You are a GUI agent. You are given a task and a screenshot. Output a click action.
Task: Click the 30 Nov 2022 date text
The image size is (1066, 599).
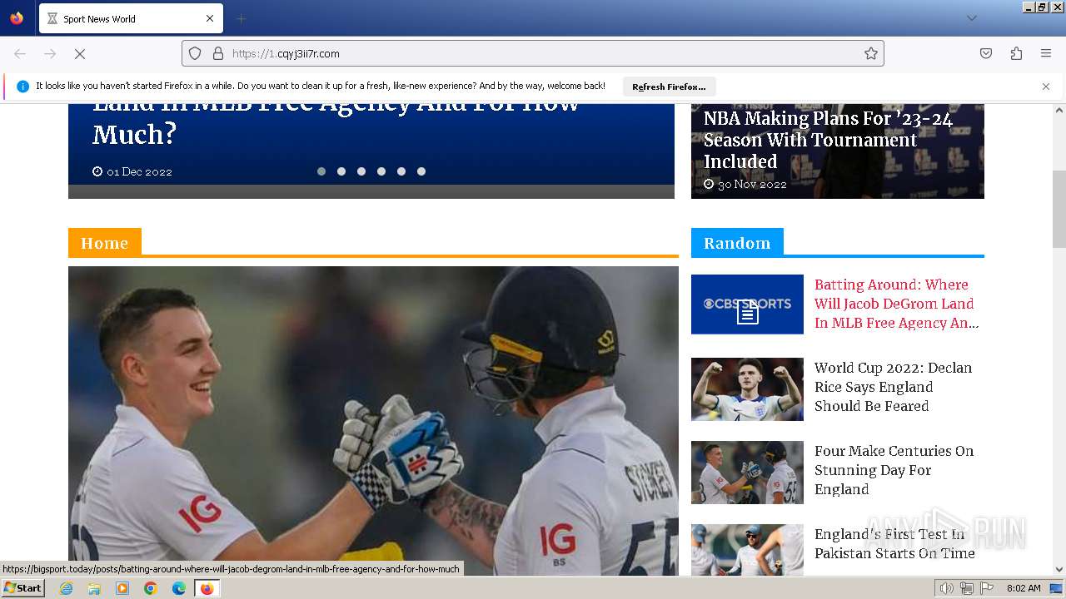752,184
